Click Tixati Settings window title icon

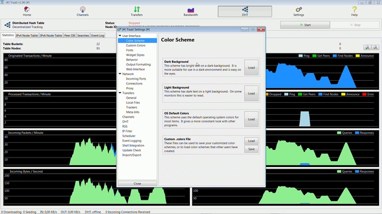tap(119, 29)
